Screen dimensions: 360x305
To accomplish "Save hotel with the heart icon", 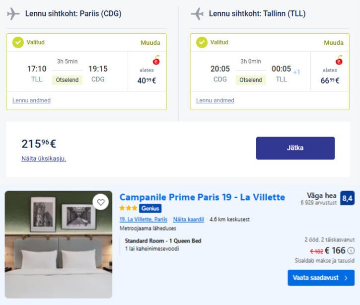I will tap(101, 202).
